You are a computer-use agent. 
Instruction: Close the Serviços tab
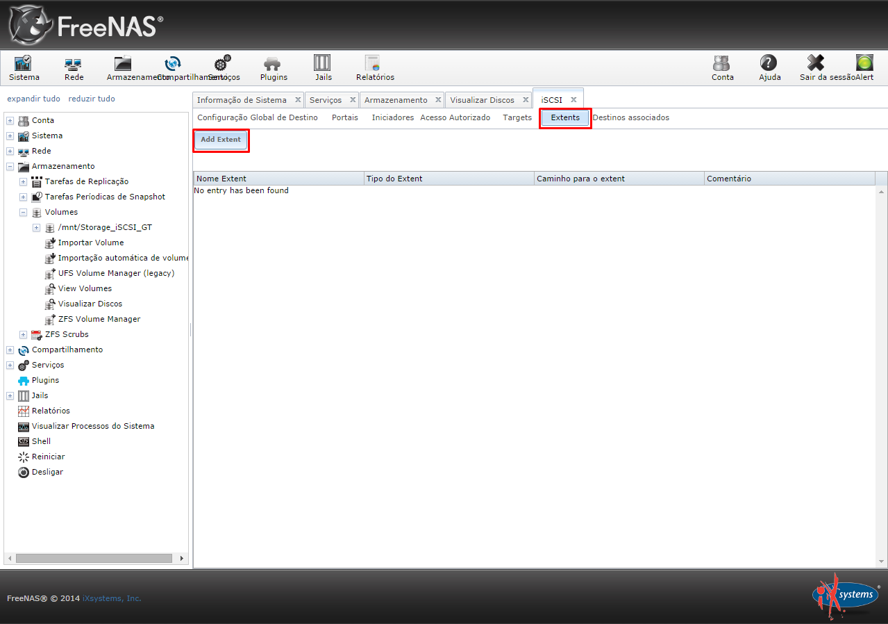353,100
